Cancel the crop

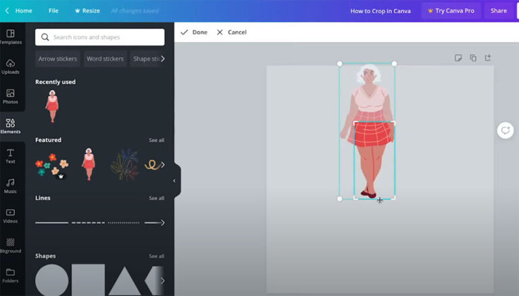coord(232,32)
